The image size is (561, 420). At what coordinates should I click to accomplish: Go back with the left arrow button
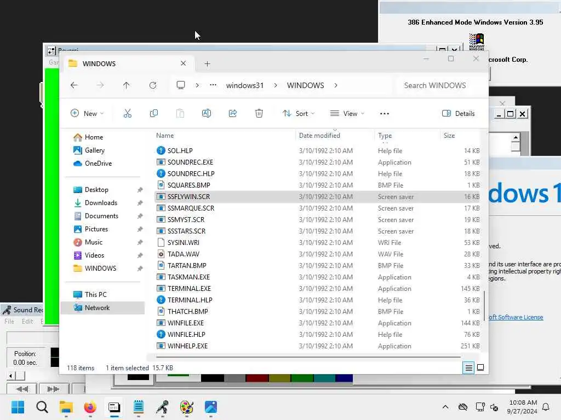click(x=74, y=85)
